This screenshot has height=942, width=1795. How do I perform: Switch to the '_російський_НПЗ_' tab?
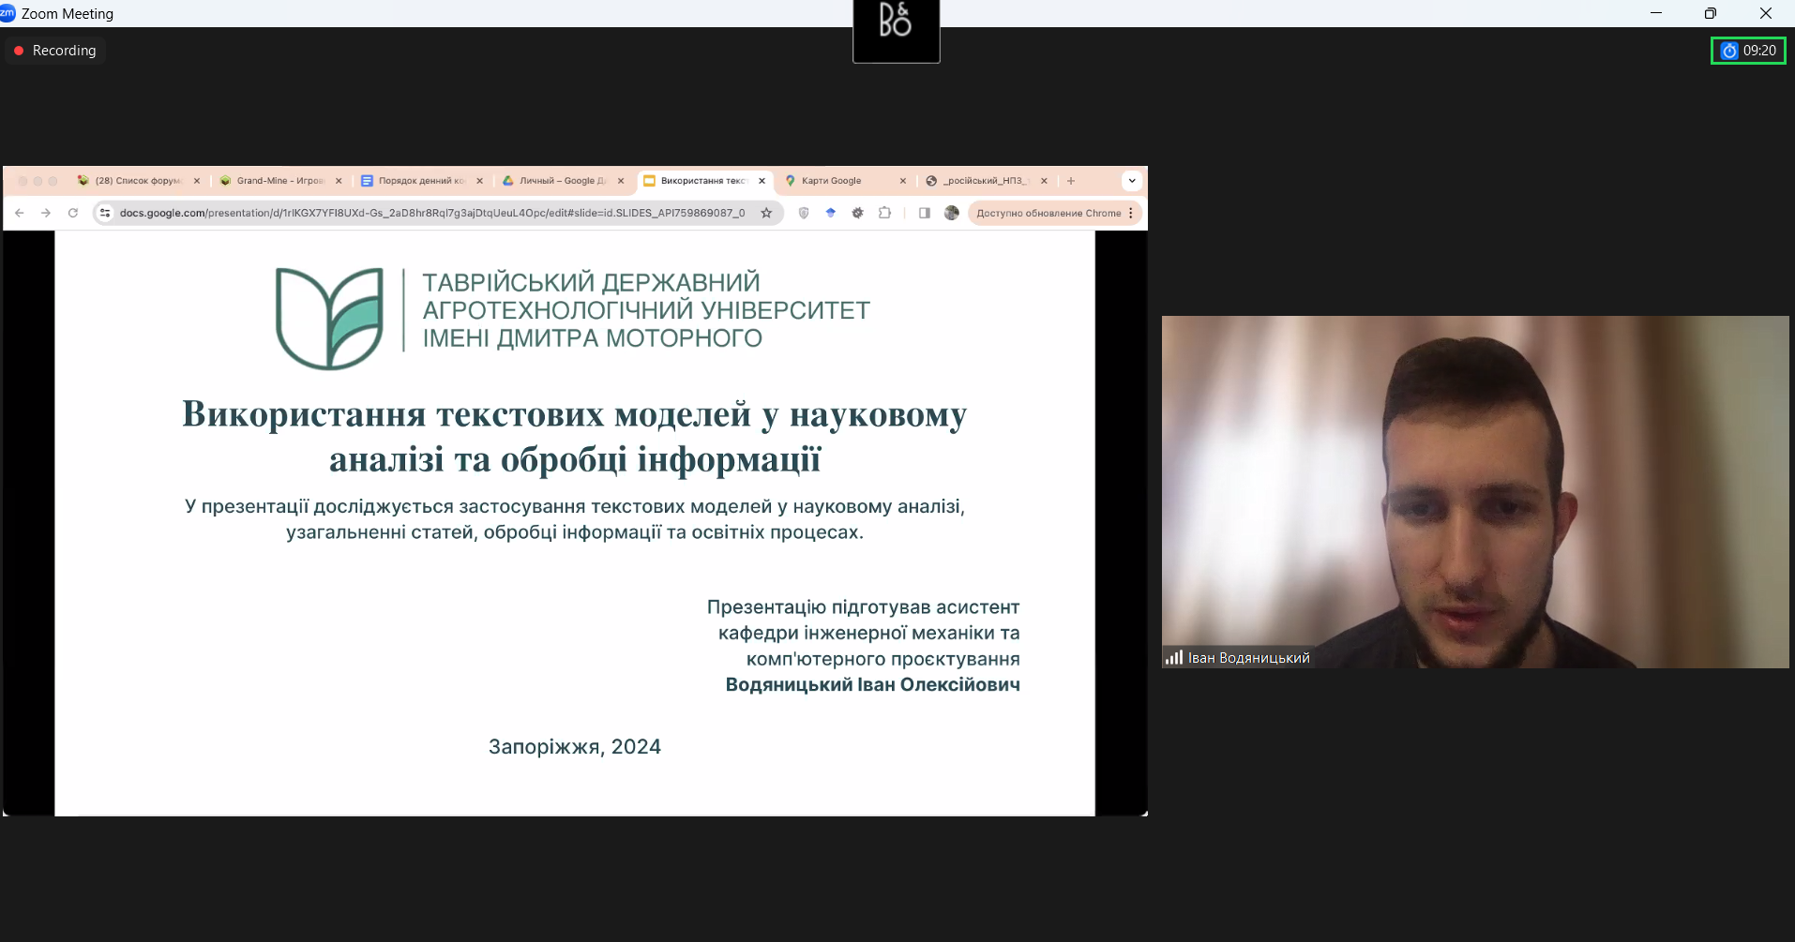click(x=986, y=181)
